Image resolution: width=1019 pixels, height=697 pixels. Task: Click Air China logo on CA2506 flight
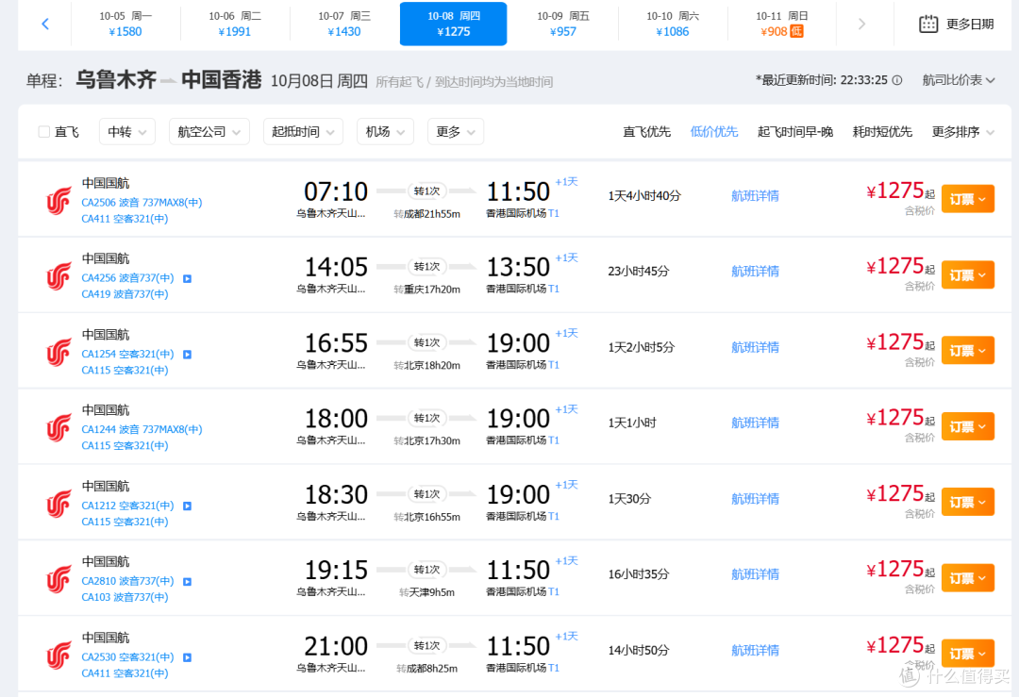[58, 201]
